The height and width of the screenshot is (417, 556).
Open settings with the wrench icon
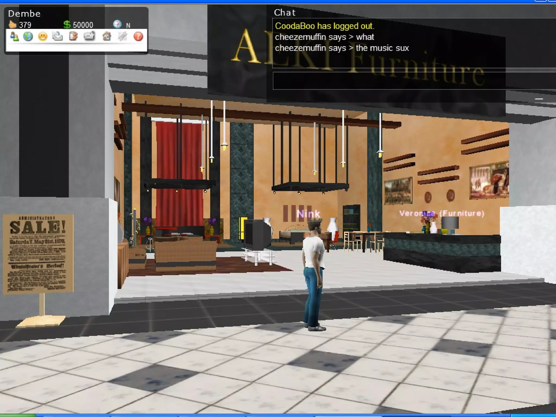(x=122, y=36)
